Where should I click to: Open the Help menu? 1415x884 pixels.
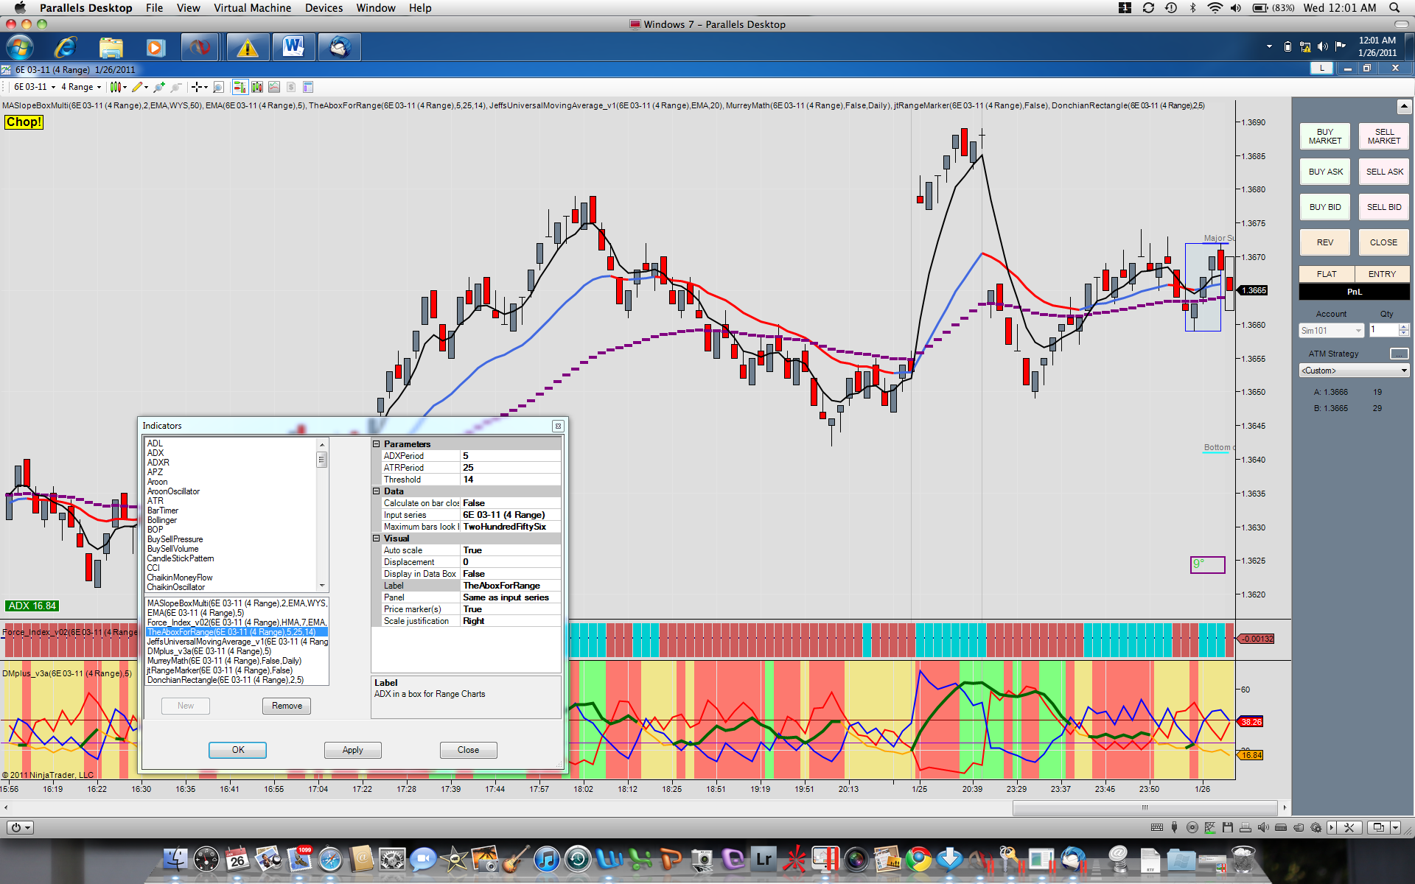[x=420, y=8]
